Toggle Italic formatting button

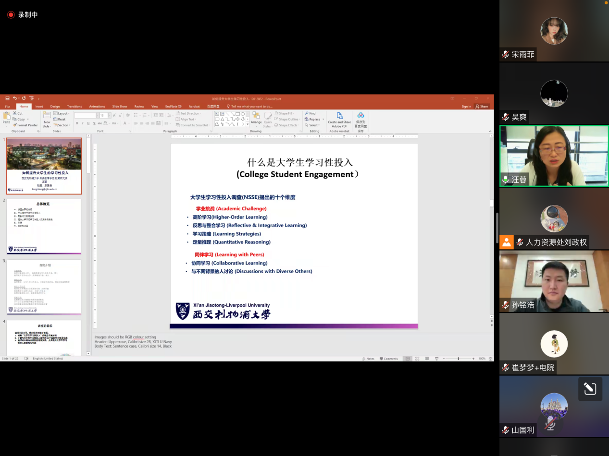pos(82,123)
